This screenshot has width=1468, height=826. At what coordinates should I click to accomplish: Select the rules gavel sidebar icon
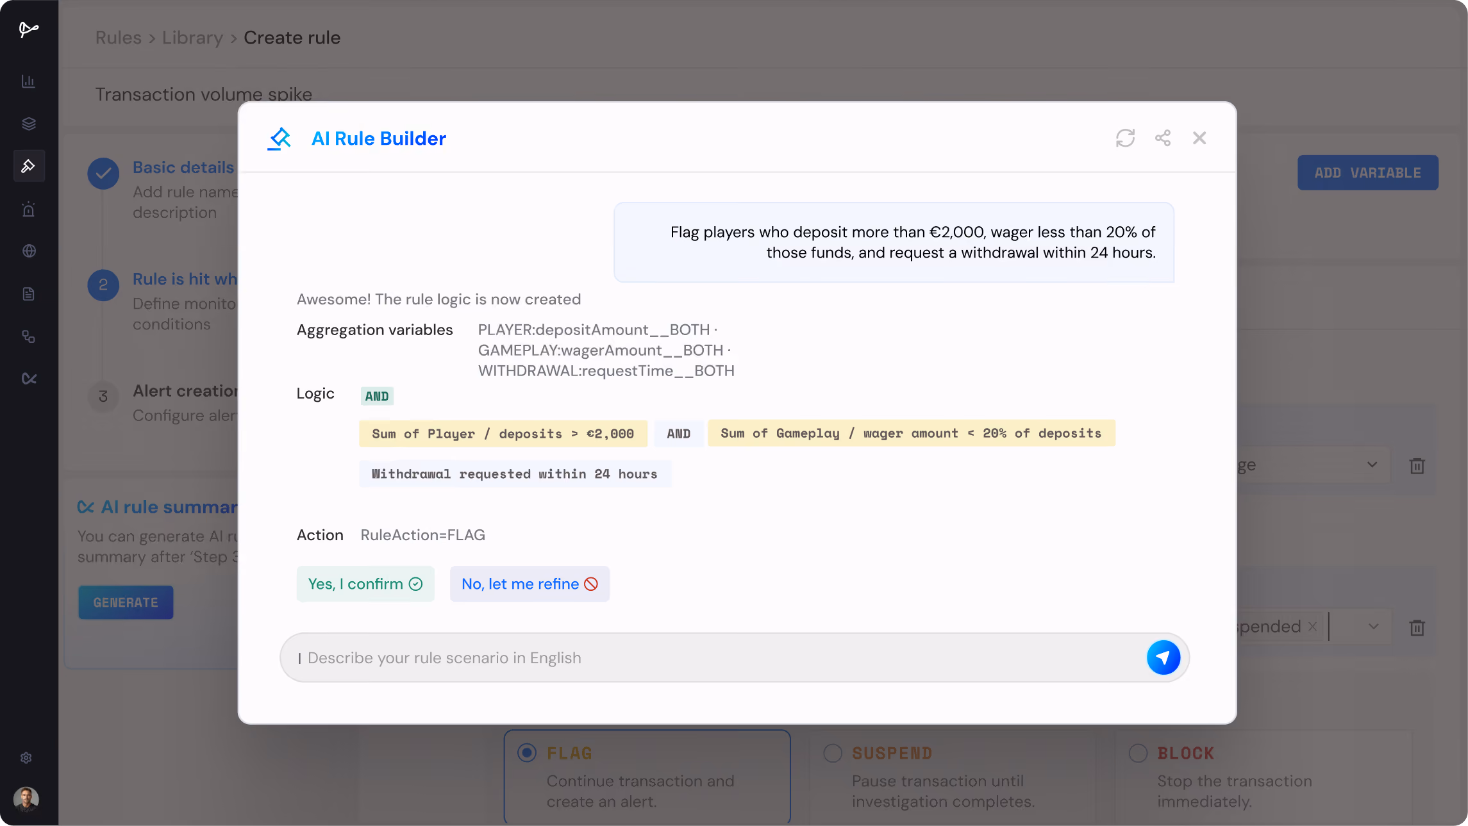(29, 166)
